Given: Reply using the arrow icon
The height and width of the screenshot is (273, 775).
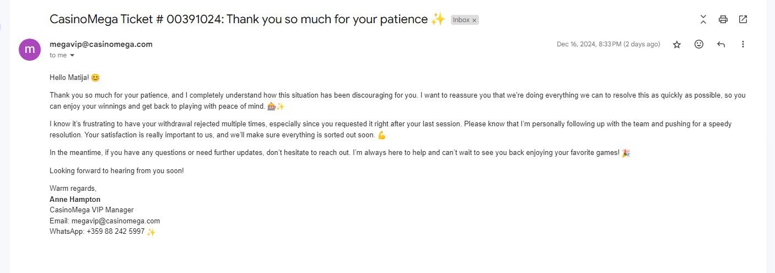Looking at the screenshot, I should coord(721,44).
